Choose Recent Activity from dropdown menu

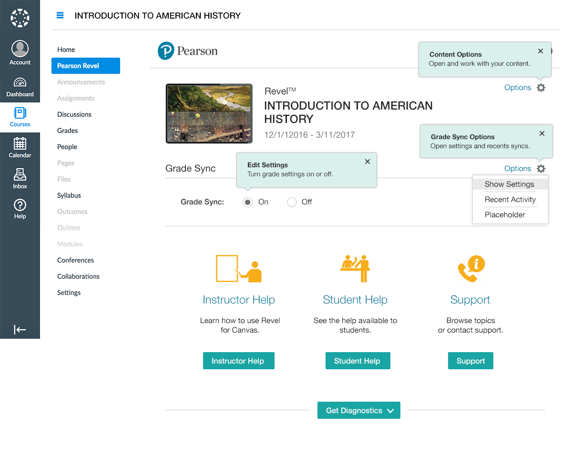(510, 200)
